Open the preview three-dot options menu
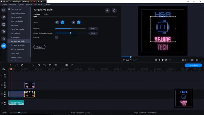This screenshot has height=115, width=204. click(x=201, y=60)
